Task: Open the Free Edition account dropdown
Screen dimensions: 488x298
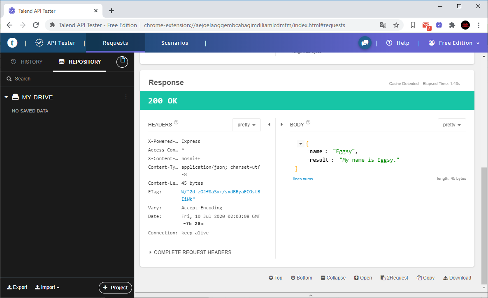Action: click(x=454, y=43)
